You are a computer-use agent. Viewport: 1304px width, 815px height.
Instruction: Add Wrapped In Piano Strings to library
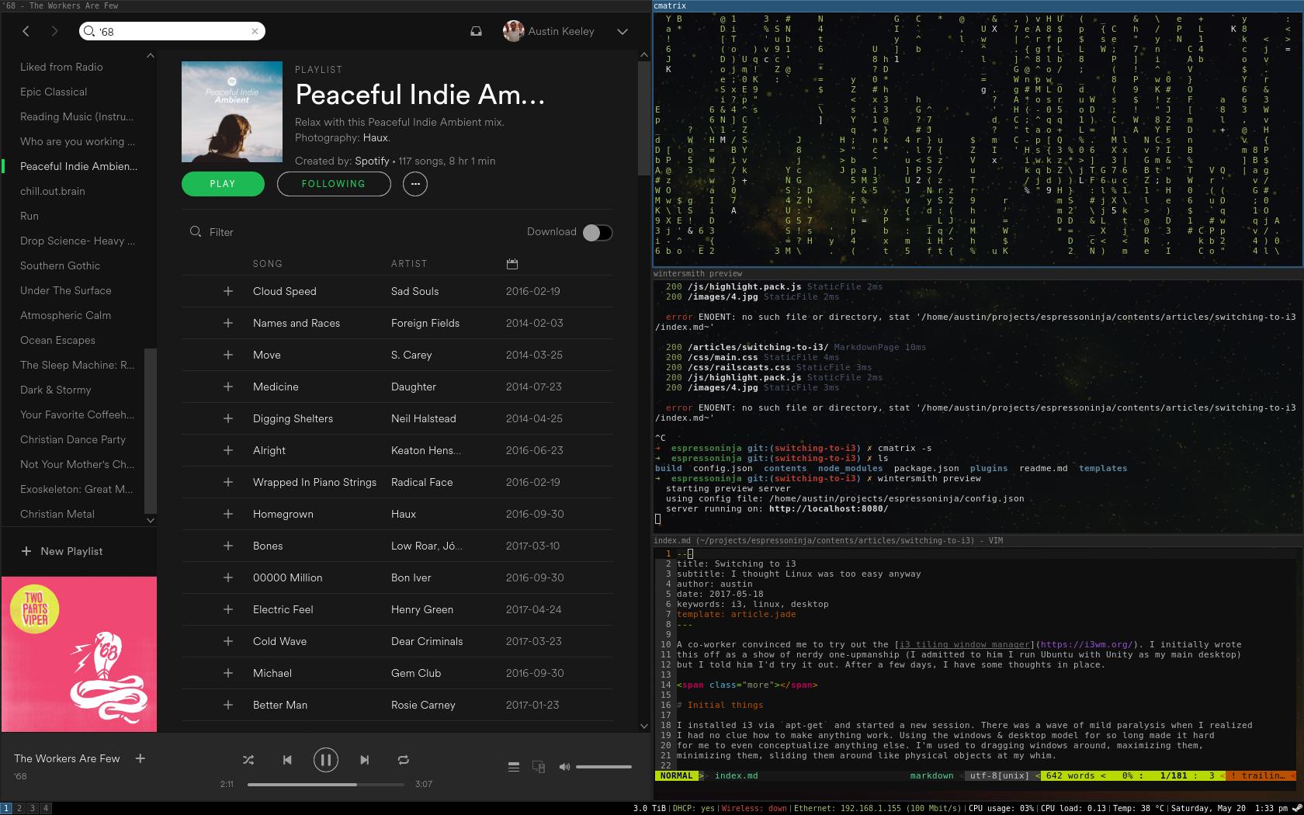point(228,482)
